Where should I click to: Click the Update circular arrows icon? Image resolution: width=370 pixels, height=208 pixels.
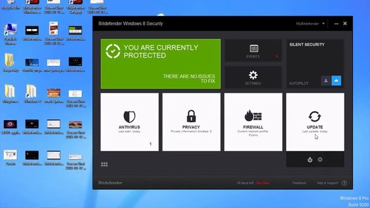pyautogui.click(x=314, y=117)
